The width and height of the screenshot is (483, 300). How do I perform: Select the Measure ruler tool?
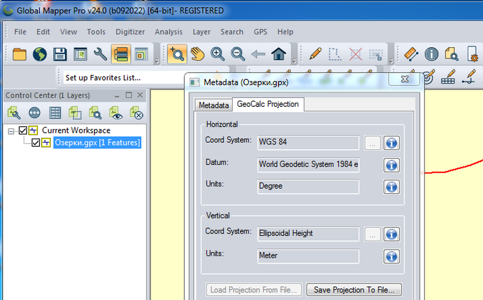coord(411,54)
